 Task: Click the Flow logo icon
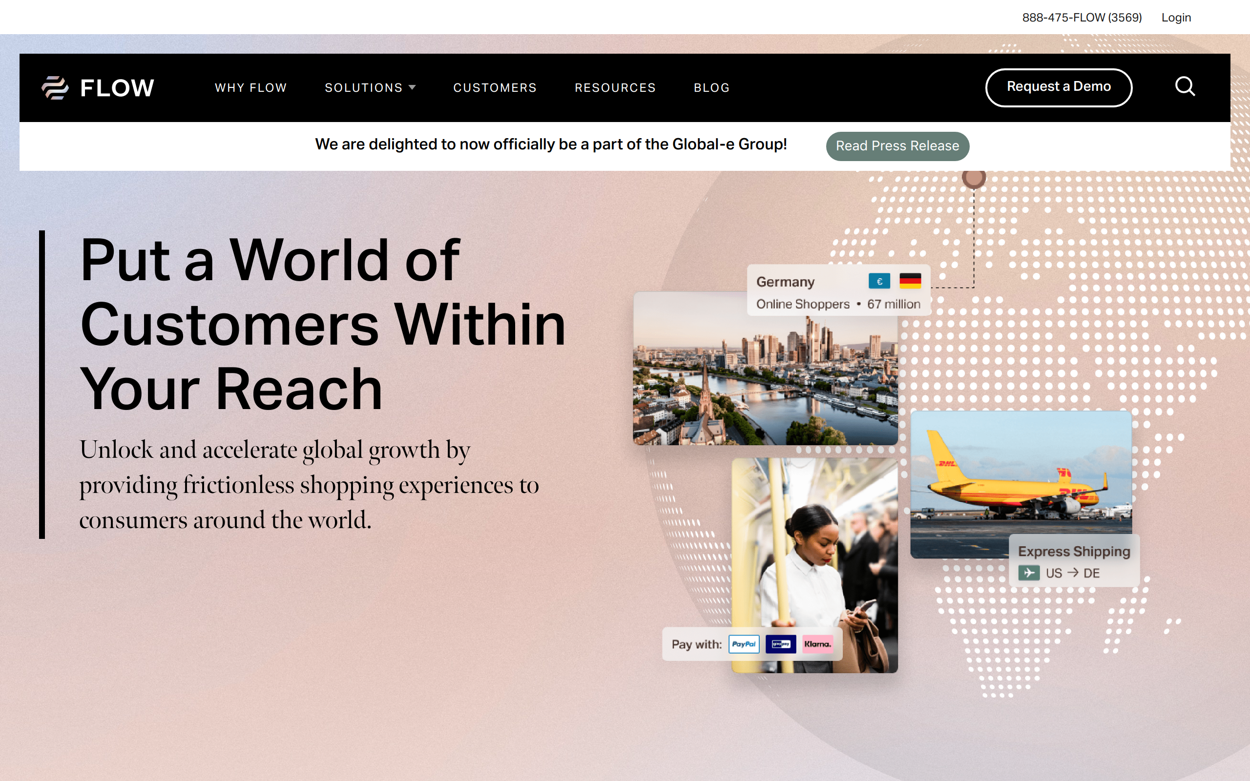pos(55,87)
